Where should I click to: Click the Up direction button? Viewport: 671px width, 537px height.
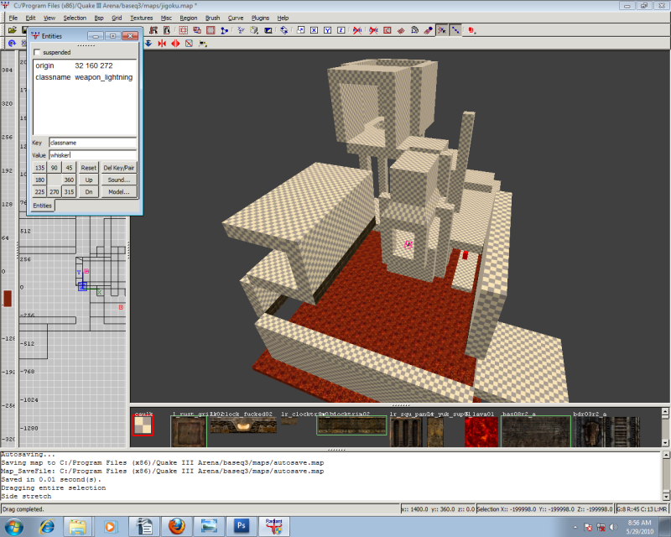pyautogui.click(x=89, y=180)
